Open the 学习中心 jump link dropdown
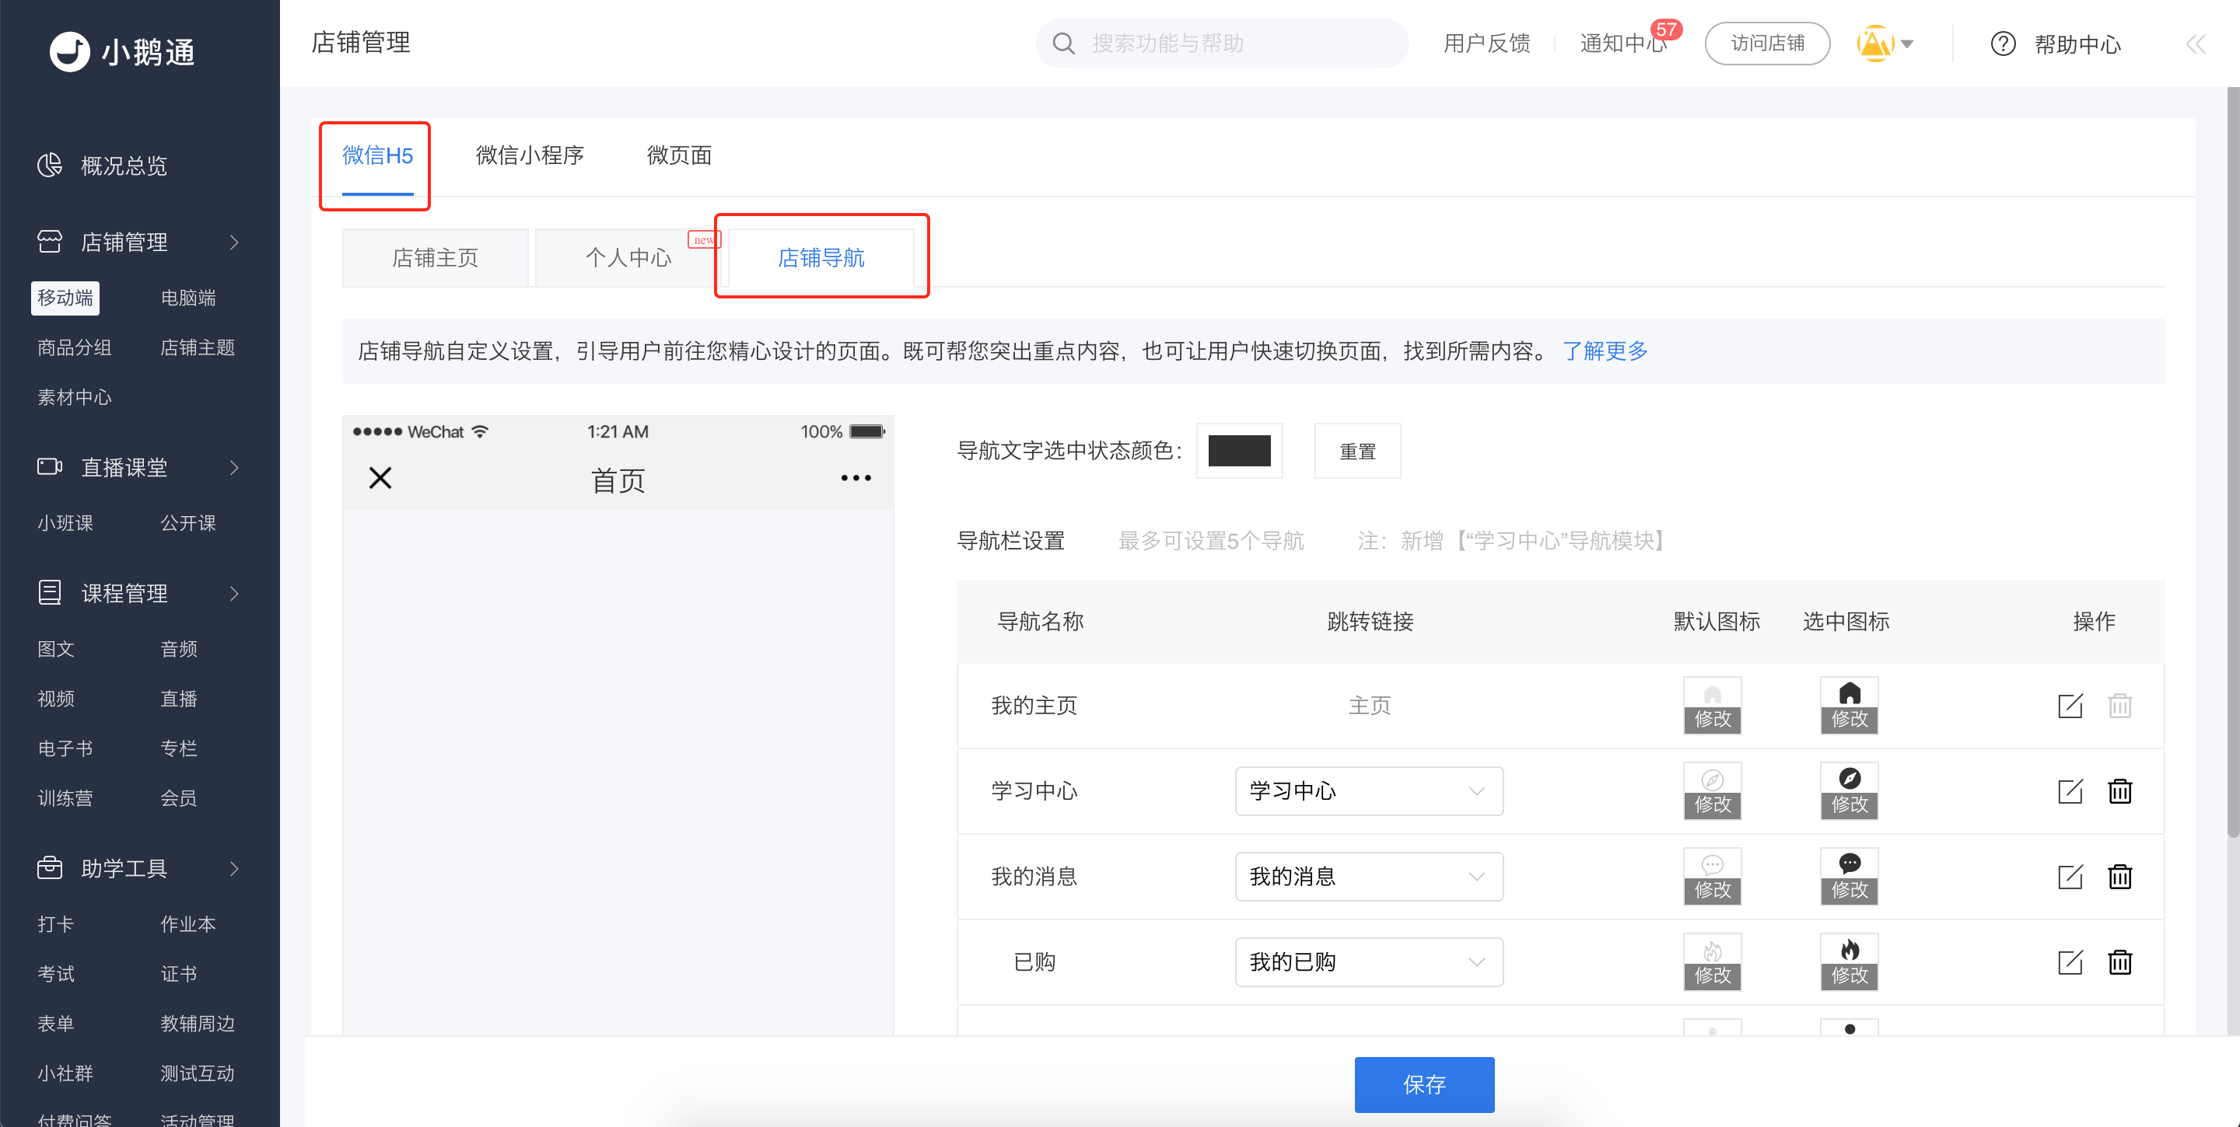Viewport: 2240px width, 1127px height. click(x=1368, y=790)
